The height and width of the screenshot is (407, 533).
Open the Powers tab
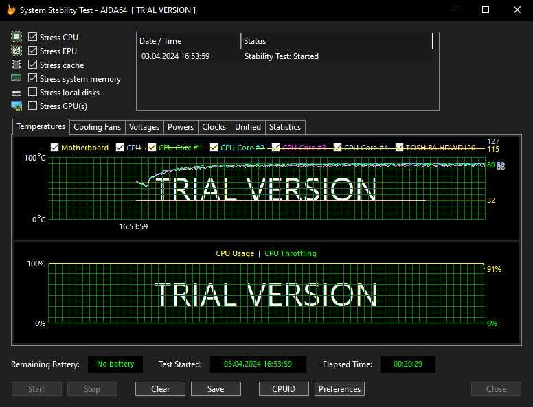[181, 127]
